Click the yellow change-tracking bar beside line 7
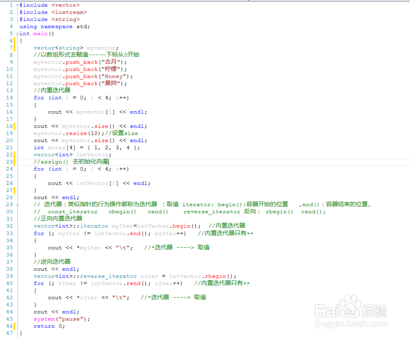410x338 pixels. point(15,48)
